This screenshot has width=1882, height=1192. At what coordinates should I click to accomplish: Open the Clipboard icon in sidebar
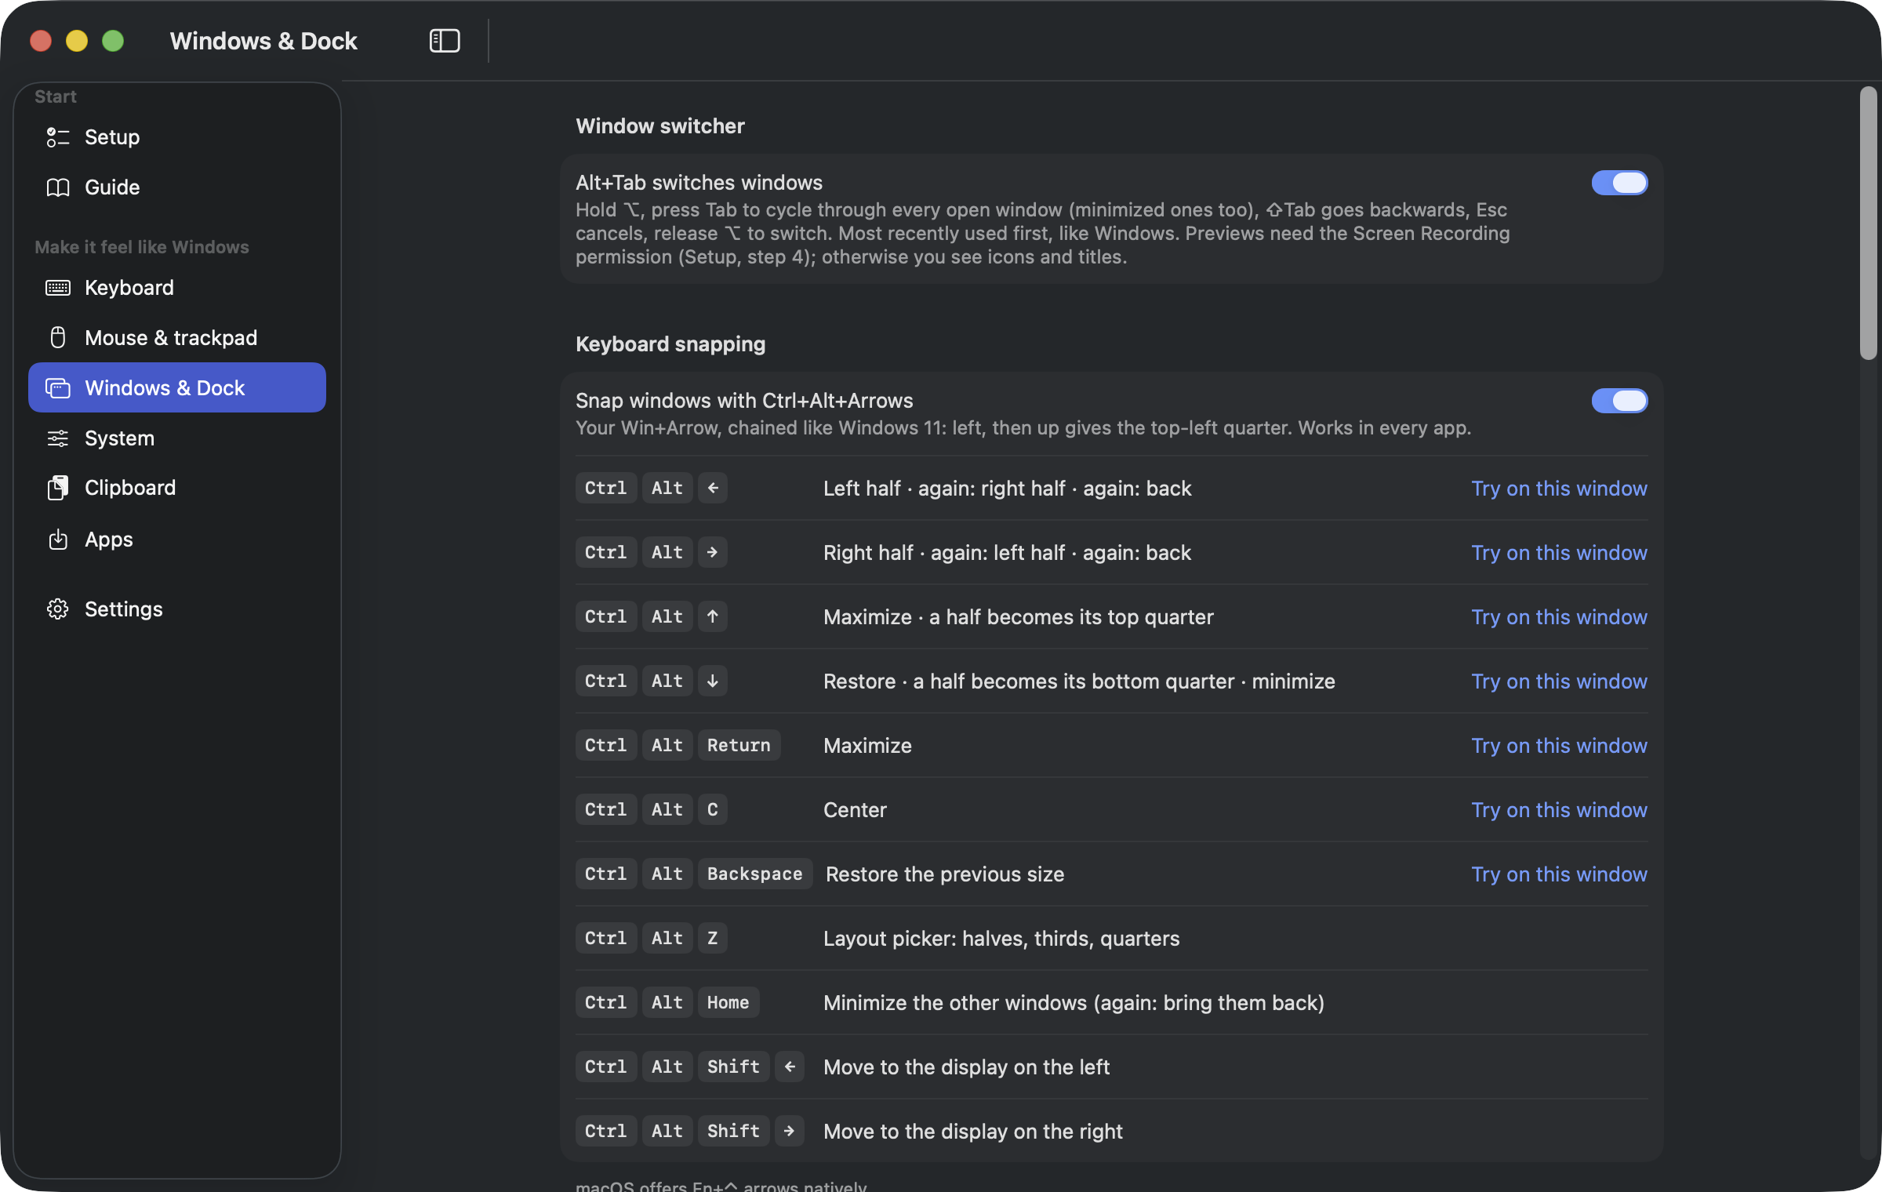tap(58, 488)
